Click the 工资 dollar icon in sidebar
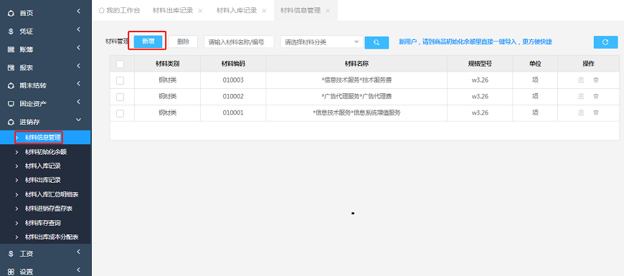The width and height of the screenshot is (624, 276). (11, 254)
